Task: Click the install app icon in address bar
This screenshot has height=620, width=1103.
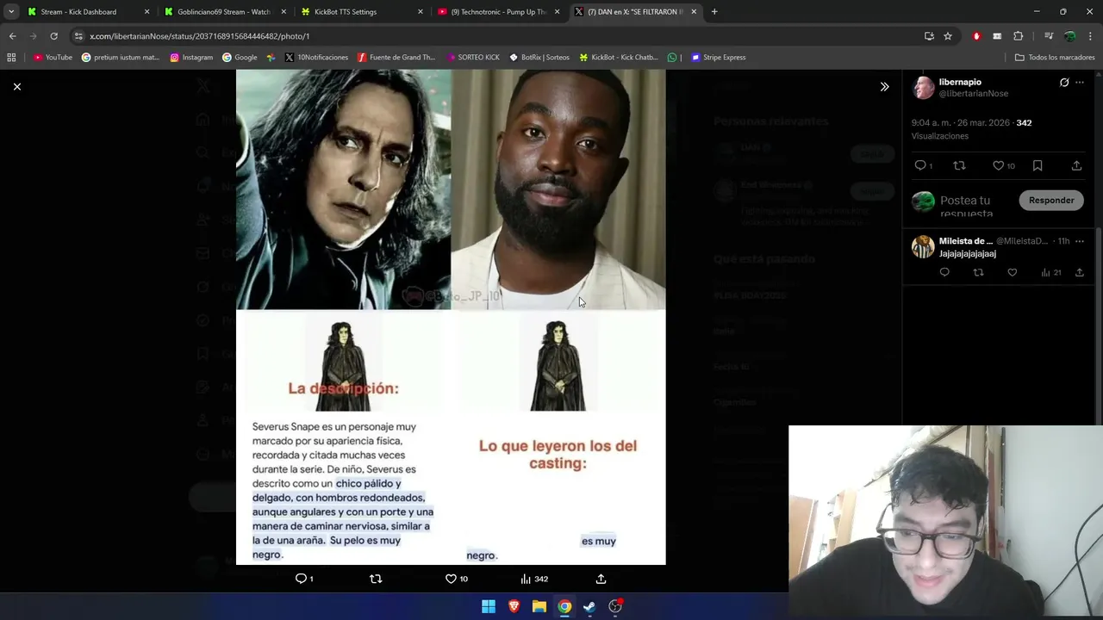Action: coord(929,36)
